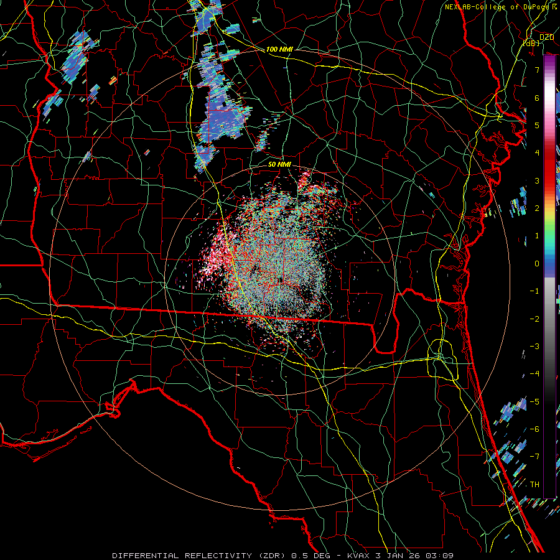This screenshot has width=560, height=560.
Task: Click the scale value "-4"
Action: 534,374
